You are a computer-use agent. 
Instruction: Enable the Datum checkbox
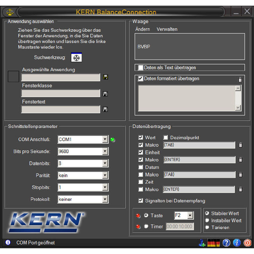(141, 167)
